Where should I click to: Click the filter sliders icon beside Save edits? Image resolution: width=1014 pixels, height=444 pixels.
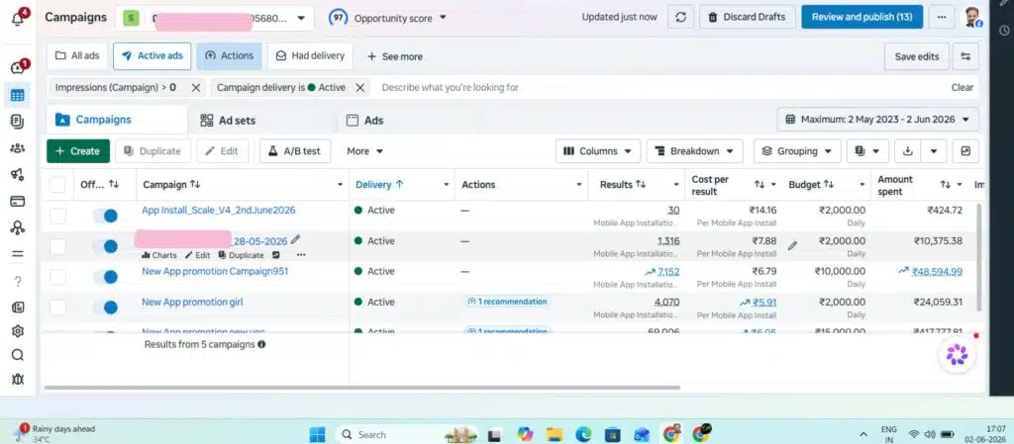click(x=965, y=56)
